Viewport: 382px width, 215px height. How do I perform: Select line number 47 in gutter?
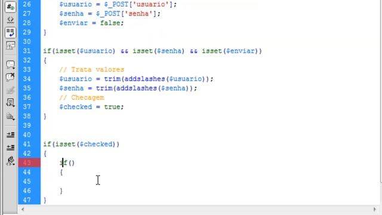[27, 200]
